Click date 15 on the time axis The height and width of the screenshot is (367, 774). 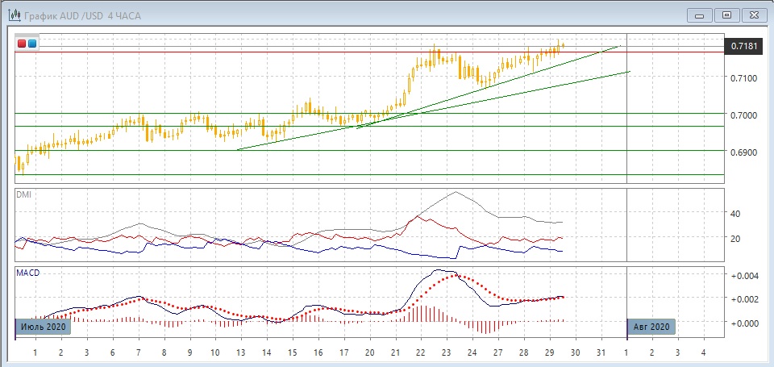pyautogui.click(x=292, y=353)
